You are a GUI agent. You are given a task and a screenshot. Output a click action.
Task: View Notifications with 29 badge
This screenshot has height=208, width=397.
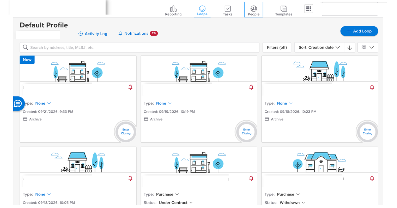[x=138, y=33]
